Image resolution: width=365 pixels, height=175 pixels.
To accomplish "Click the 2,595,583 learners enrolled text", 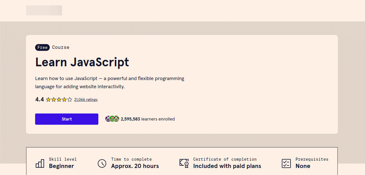I will click(148, 119).
